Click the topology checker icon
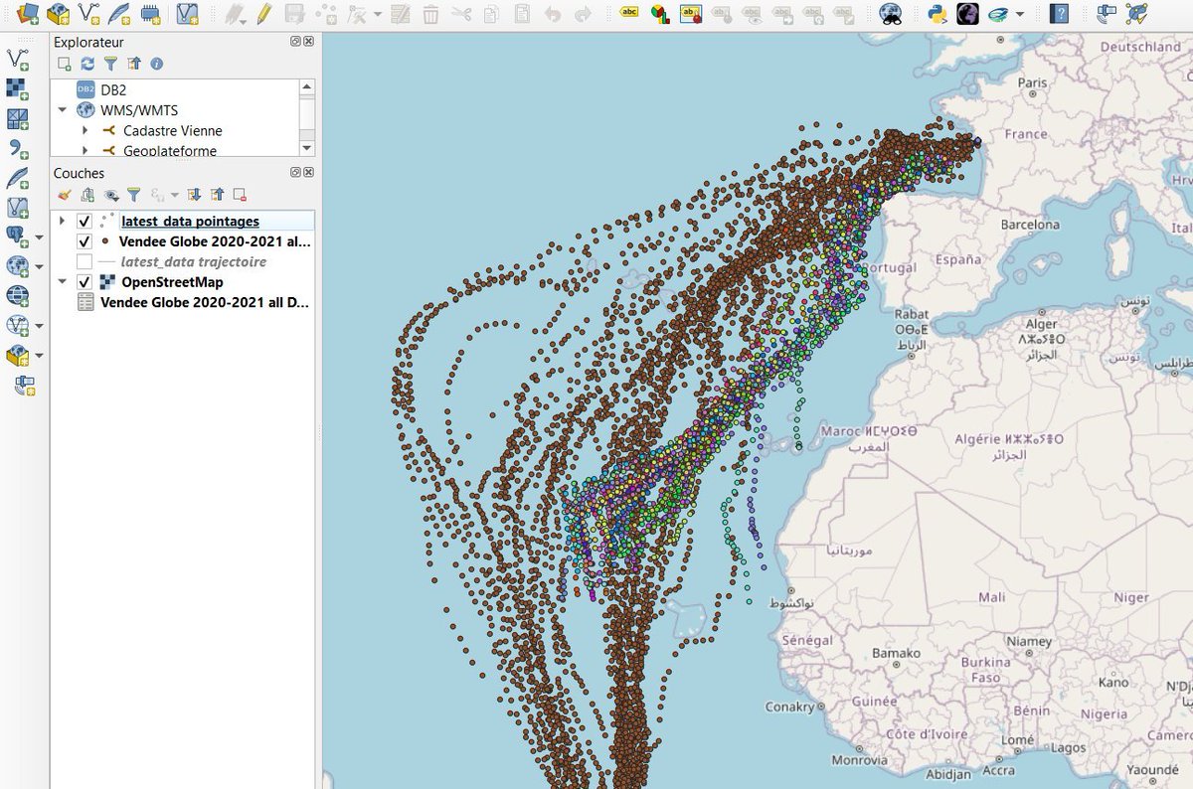The image size is (1193, 789). click(1136, 13)
